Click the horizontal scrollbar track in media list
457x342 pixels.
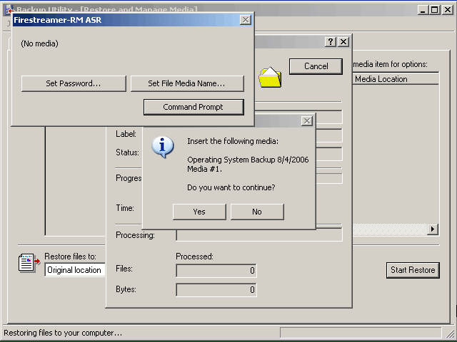pyautogui.click(x=390, y=229)
